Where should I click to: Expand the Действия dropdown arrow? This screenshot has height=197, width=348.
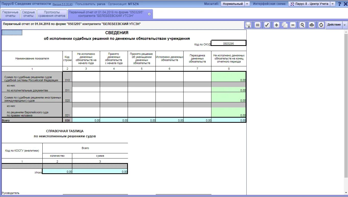pyautogui.click(x=345, y=25)
